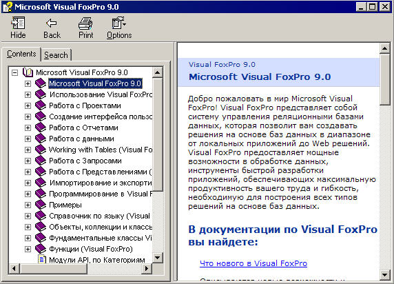The image size is (394, 284).
Task: Click the contents tree scroll-left arrow
Action: [x=14, y=268]
